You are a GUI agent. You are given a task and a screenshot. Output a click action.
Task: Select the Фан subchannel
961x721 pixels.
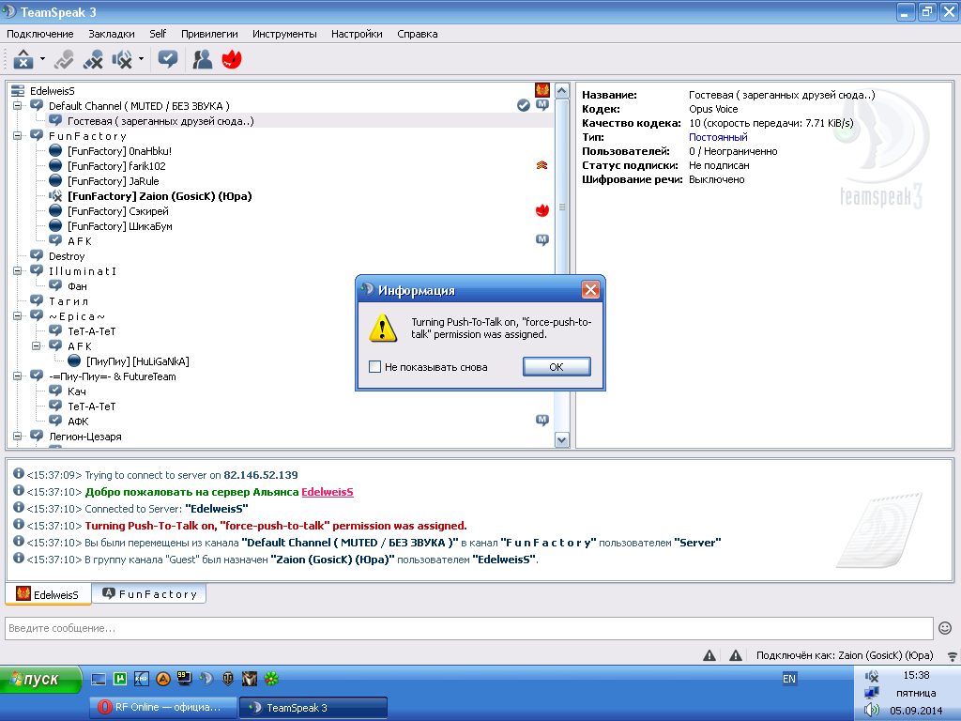[77, 285]
